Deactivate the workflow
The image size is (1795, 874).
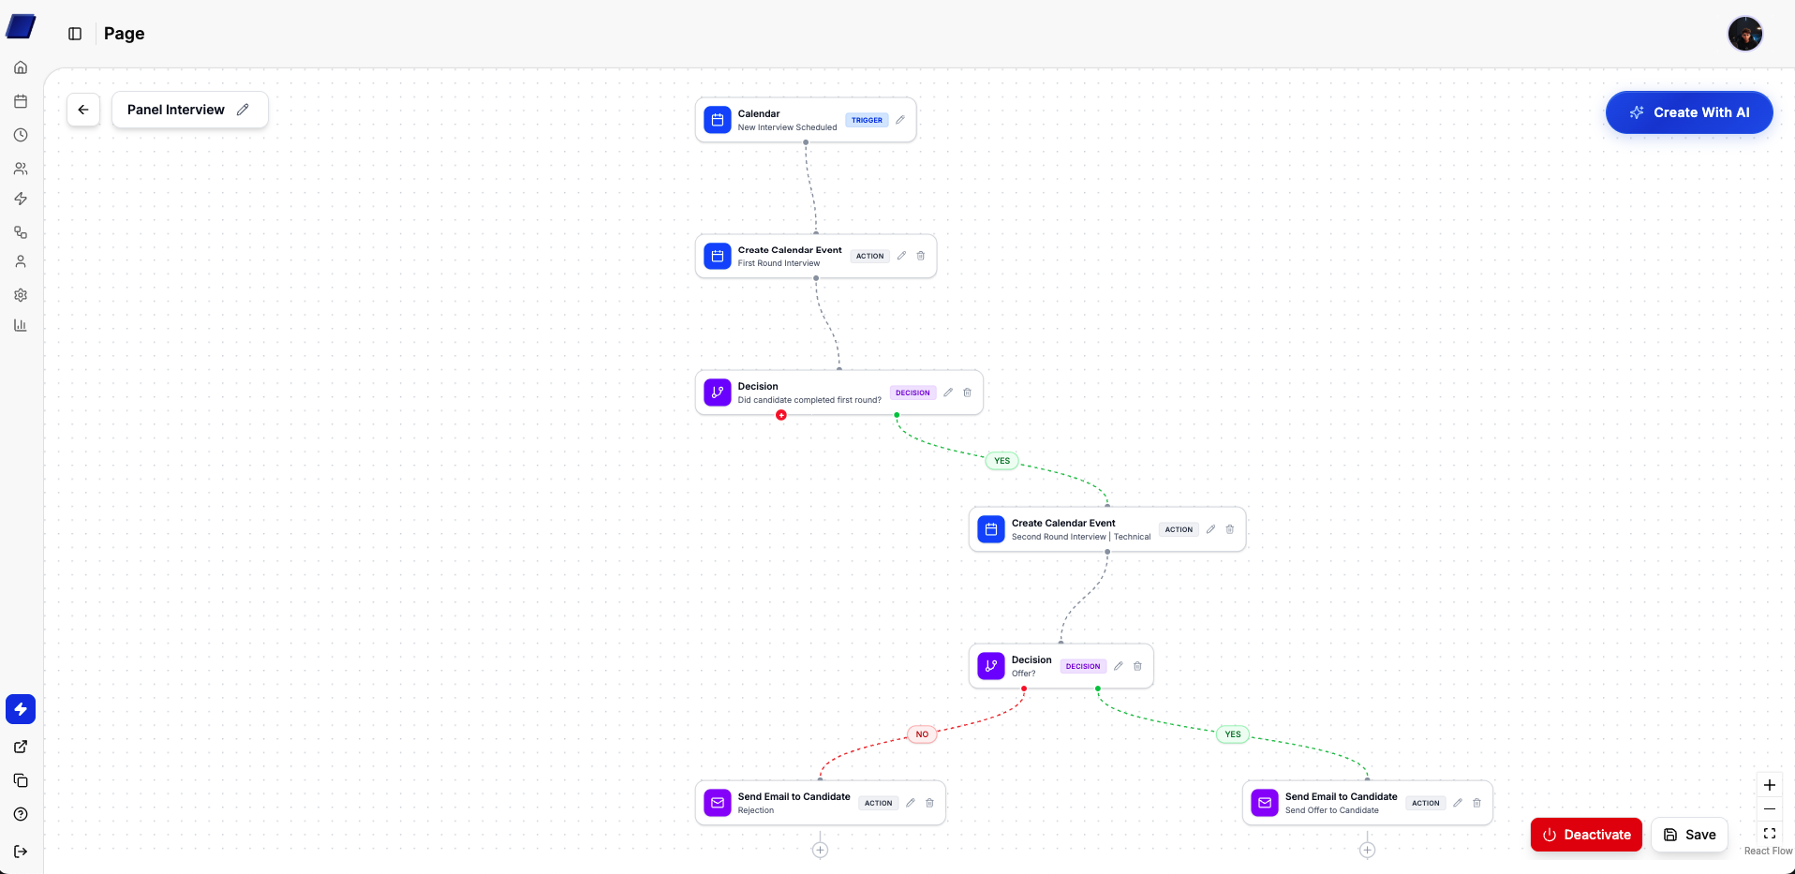coord(1586,834)
